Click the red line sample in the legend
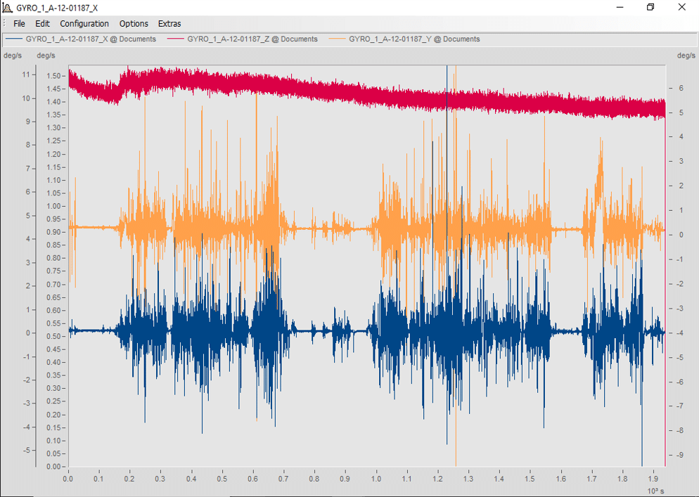Image resolution: width=699 pixels, height=497 pixels. pos(176,39)
